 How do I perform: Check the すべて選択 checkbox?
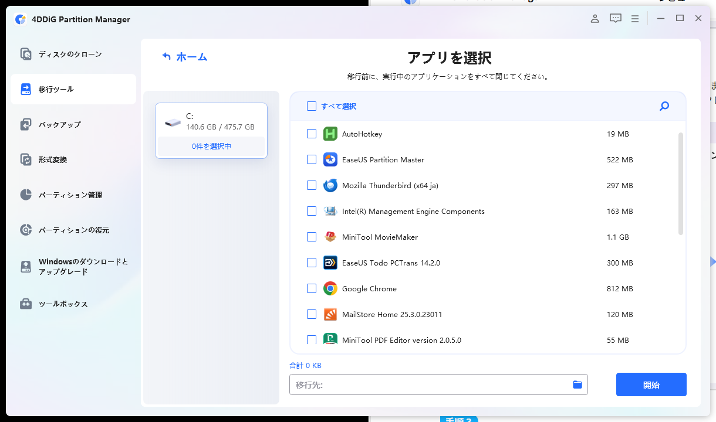(312, 106)
